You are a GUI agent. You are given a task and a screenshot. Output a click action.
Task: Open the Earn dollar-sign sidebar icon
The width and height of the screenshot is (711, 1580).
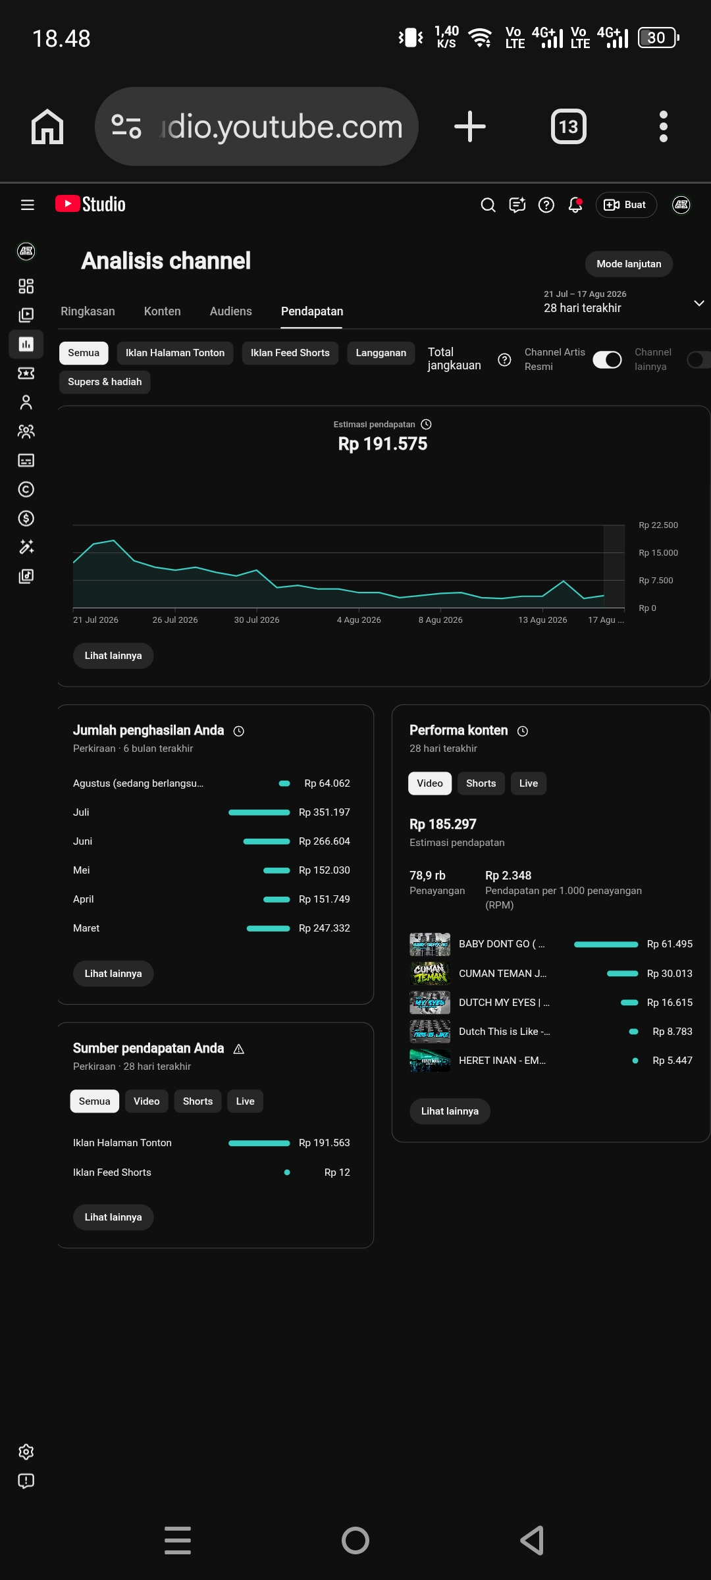coord(26,518)
